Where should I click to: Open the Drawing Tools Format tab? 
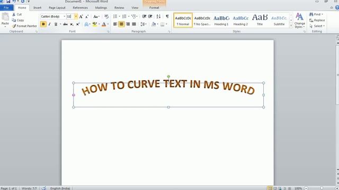tap(154, 8)
